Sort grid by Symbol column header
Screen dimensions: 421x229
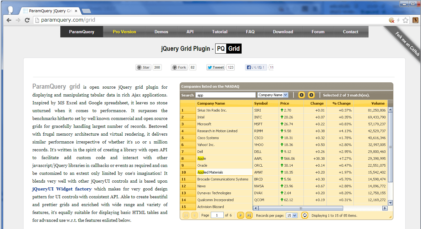266,103
